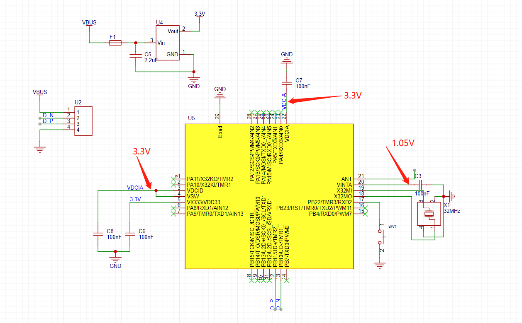
Task: Select the blue VDCIA net label near VDCID pin
Action: (x=135, y=188)
